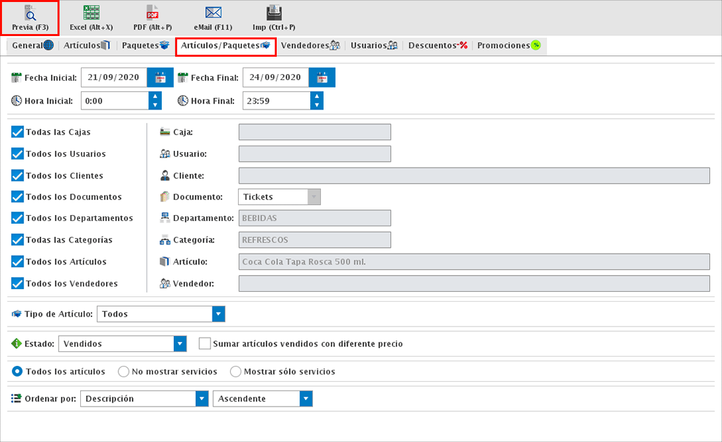This screenshot has width=722, height=442.
Task: Export report with Excel (Alt+X) icon
Action: click(91, 13)
